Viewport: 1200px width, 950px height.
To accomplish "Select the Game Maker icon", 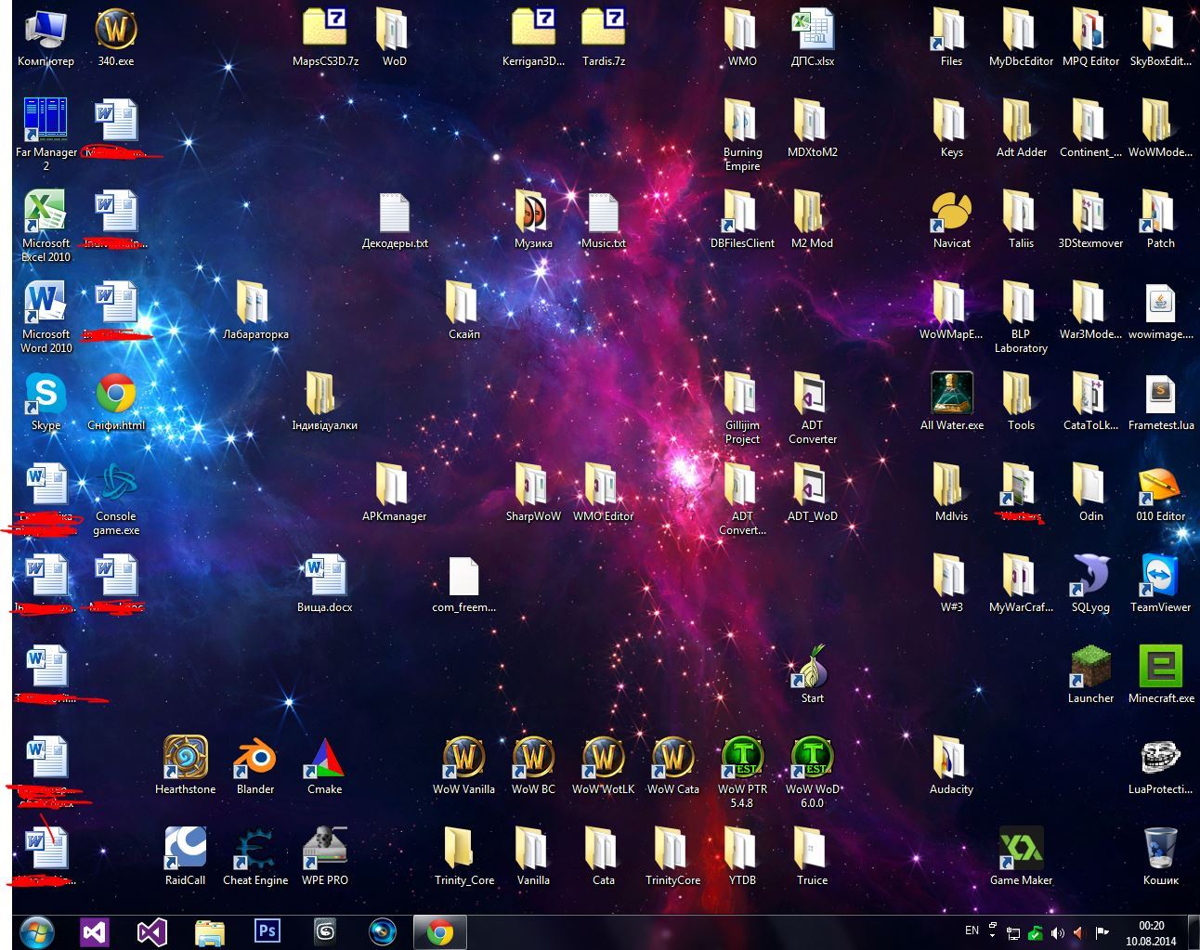I will pos(1021,850).
